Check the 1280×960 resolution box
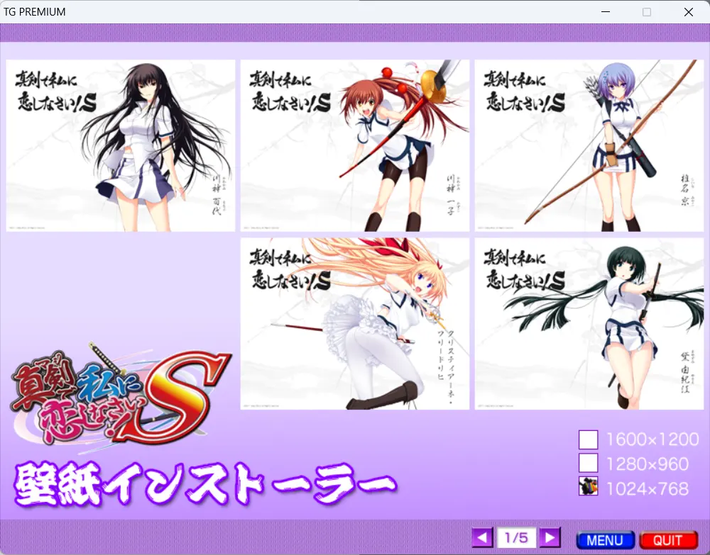Screen dimensions: 710x555 (x=588, y=464)
